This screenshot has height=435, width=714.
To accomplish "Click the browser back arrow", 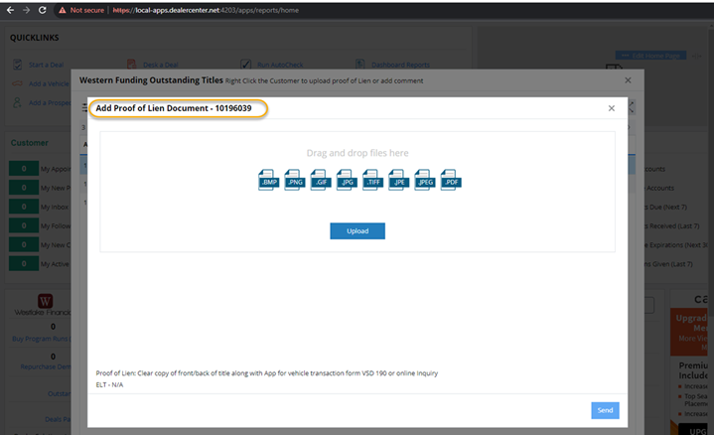I will (10, 10).
